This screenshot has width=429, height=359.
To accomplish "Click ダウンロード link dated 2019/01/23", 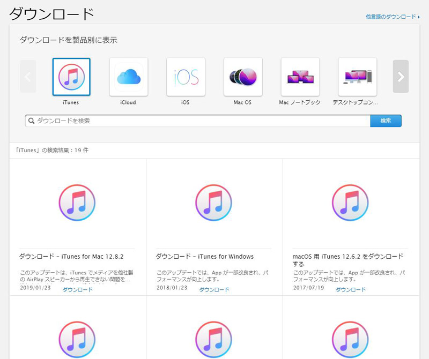I will coord(78,289).
